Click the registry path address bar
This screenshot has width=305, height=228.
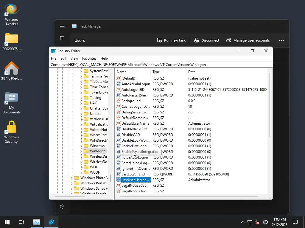[161, 65]
